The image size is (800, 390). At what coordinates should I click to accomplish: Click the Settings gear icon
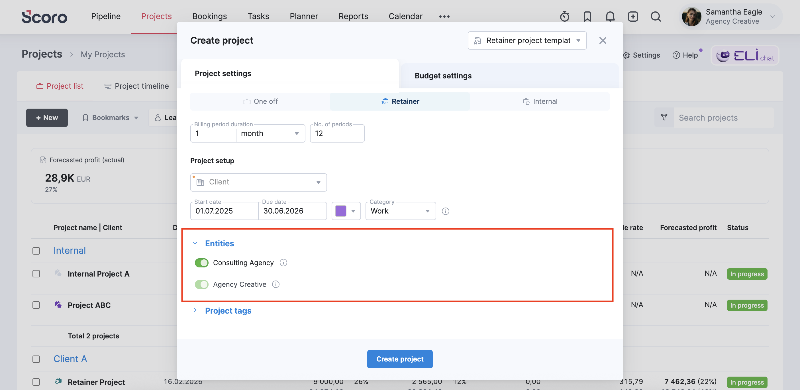click(626, 55)
